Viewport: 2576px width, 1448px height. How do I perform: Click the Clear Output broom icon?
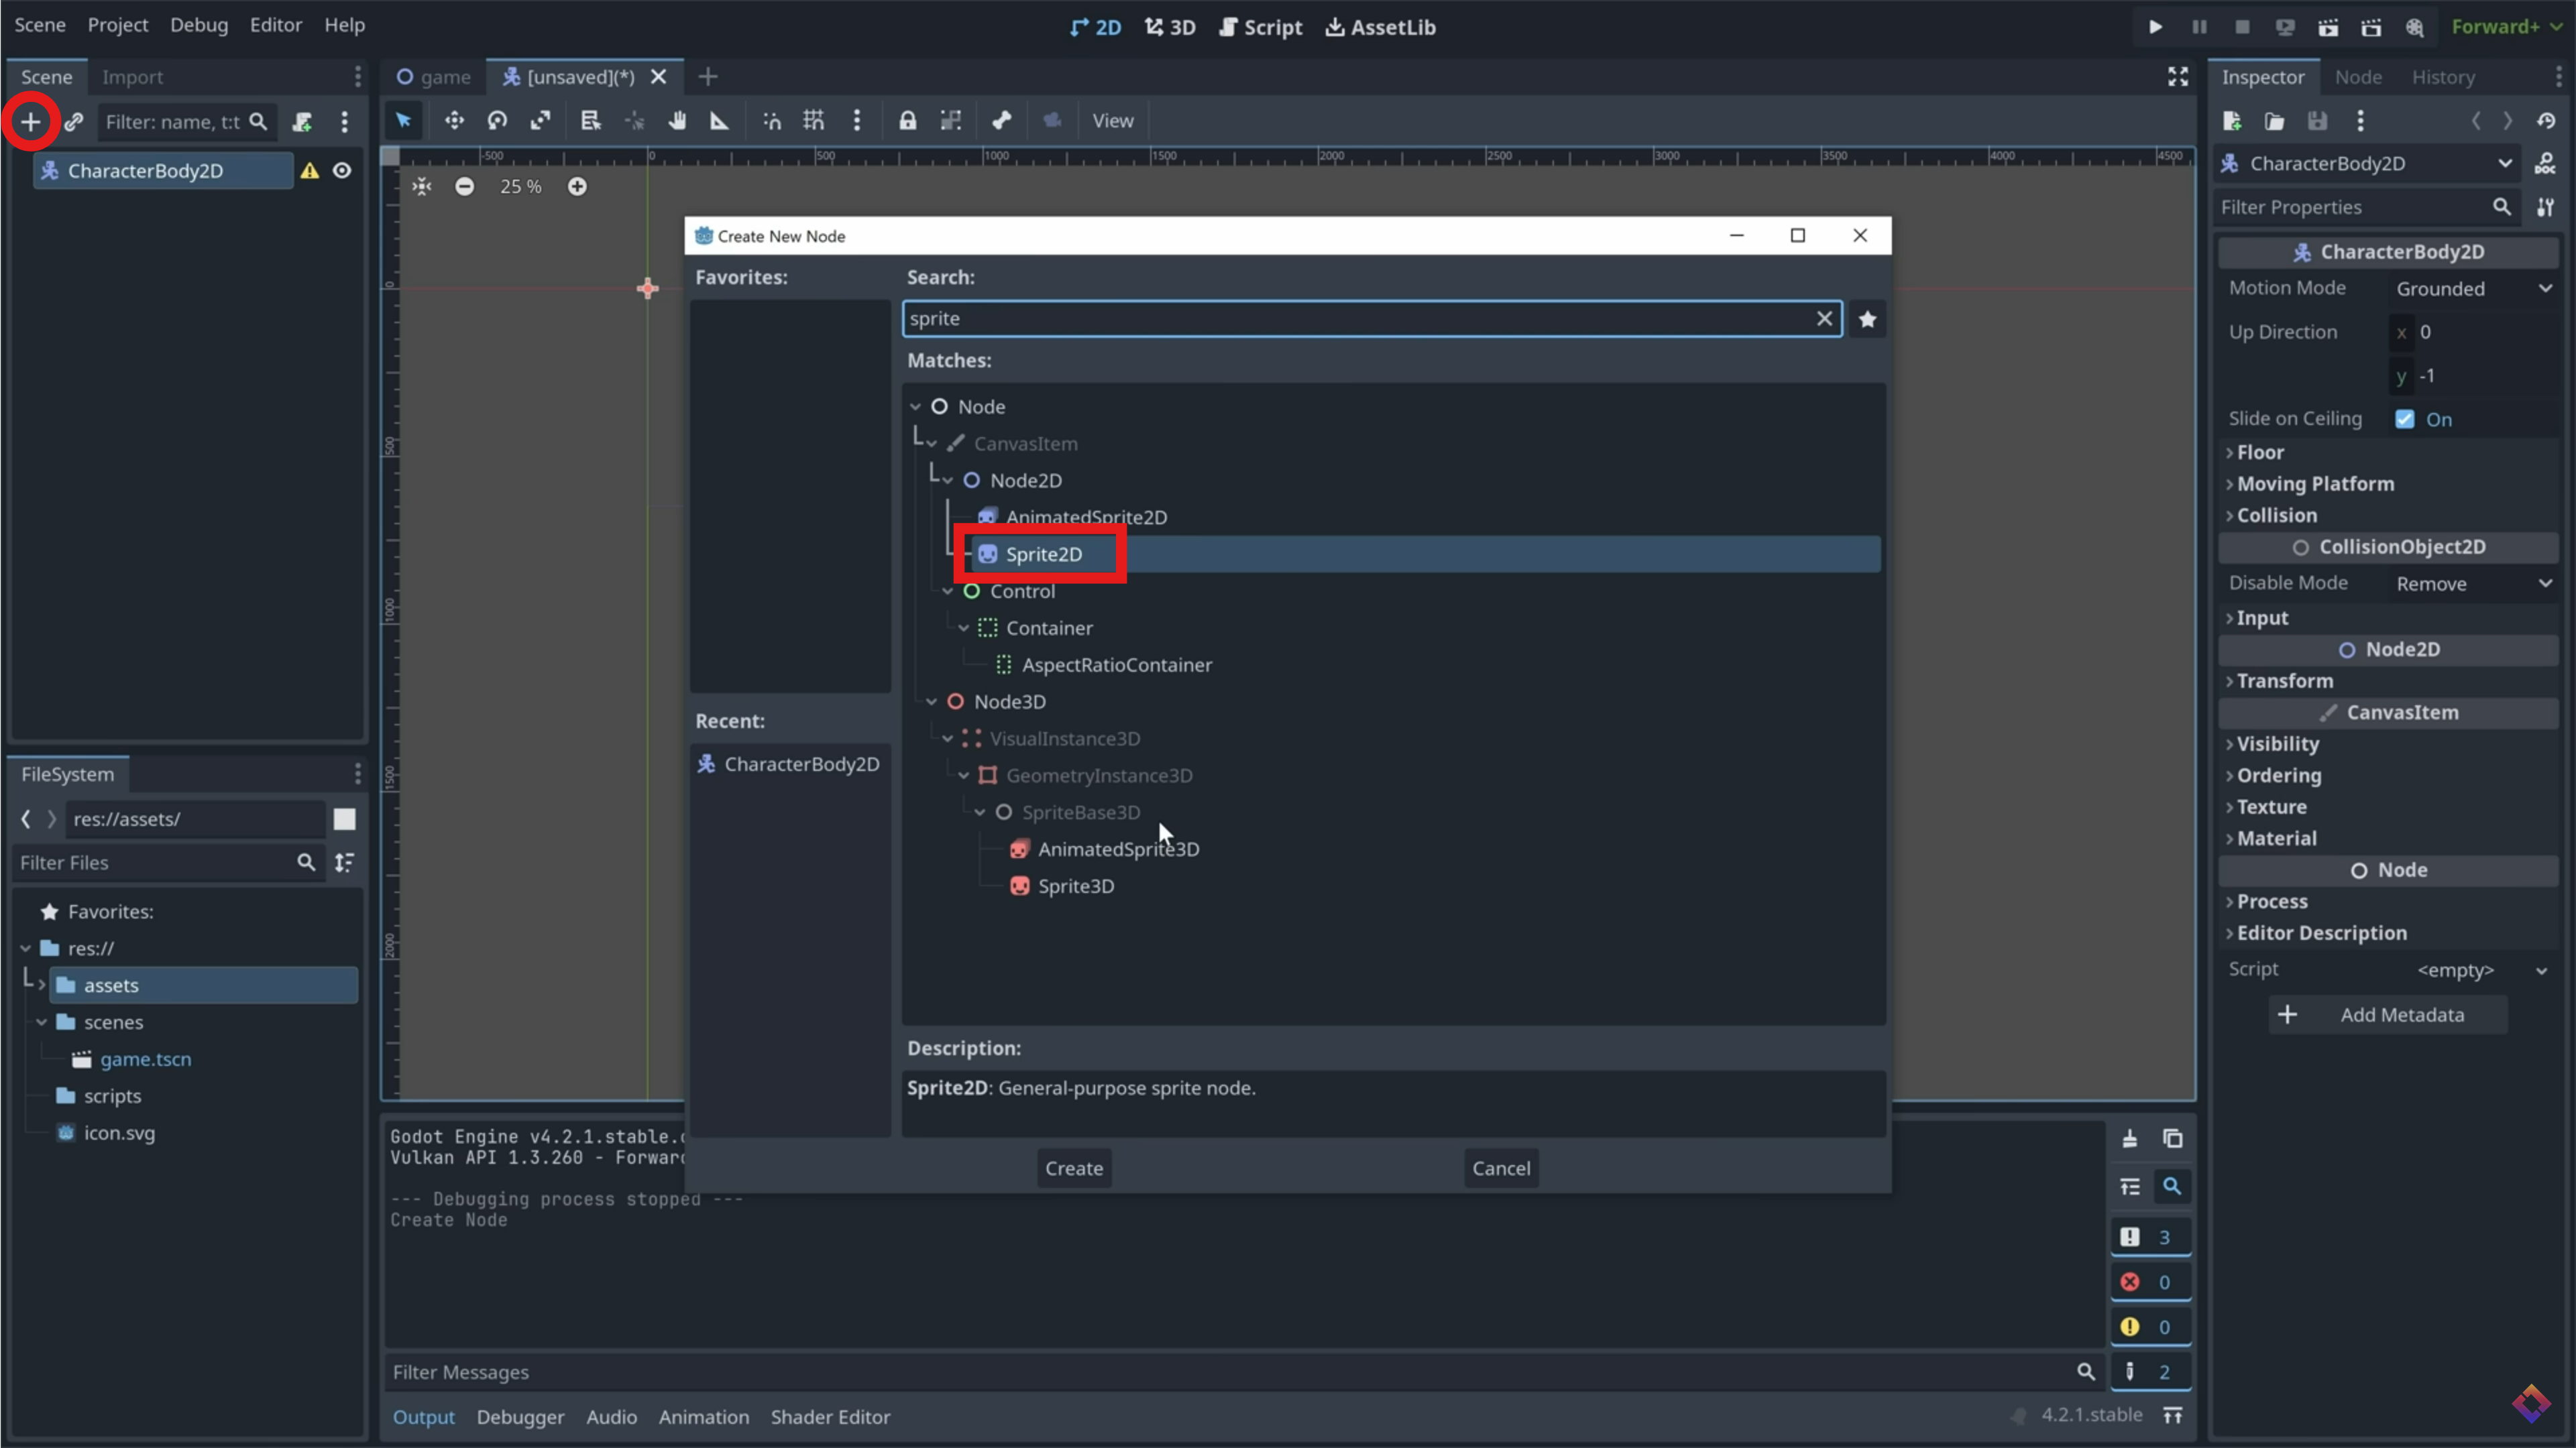tap(2129, 1139)
